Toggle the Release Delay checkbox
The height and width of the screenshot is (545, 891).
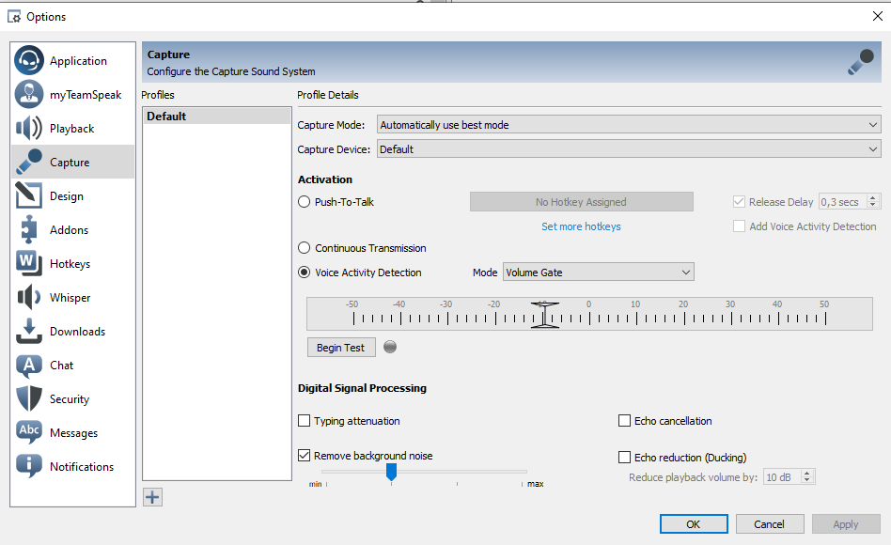pyautogui.click(x=739, y=202)
